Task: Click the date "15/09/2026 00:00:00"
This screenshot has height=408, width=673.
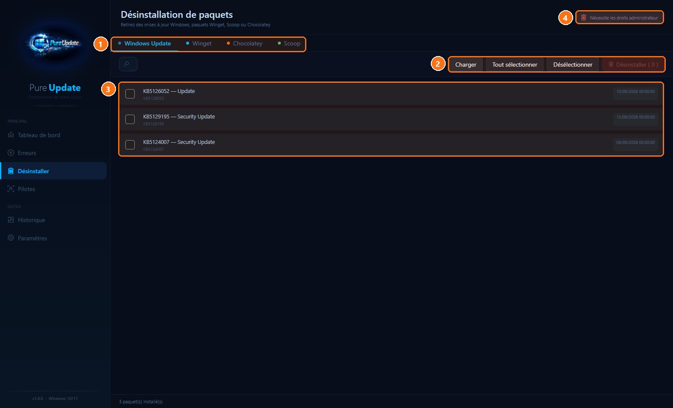Action: pyautogui.click(x=635, y=117)
